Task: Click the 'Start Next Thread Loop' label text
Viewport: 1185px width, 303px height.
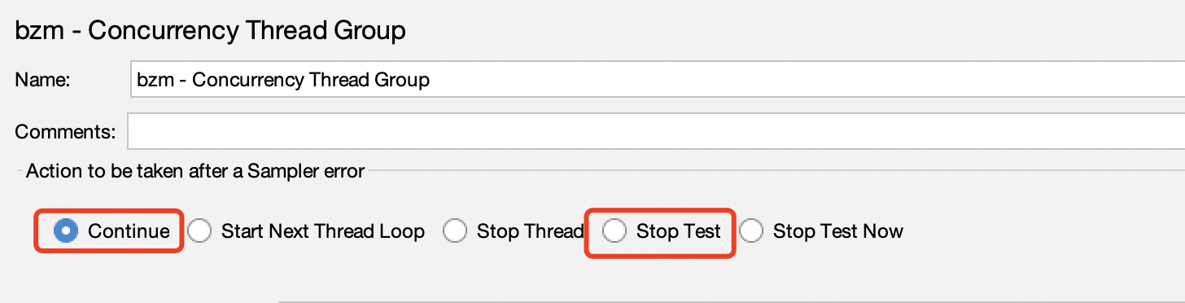Action: click(323, 231)
